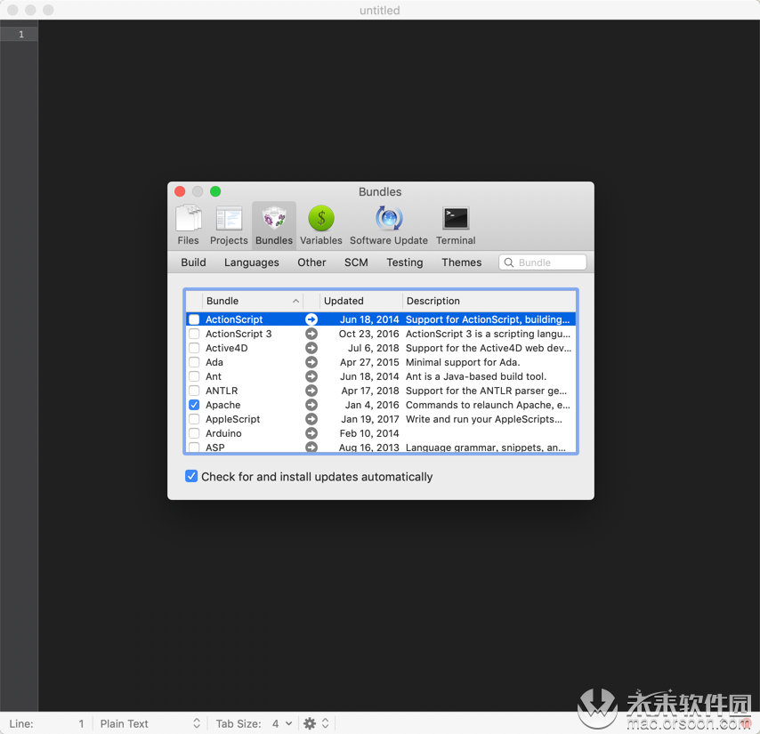Enable the ANTLR bundle checkbox
The image size is (760, 734).
point(194,391)
